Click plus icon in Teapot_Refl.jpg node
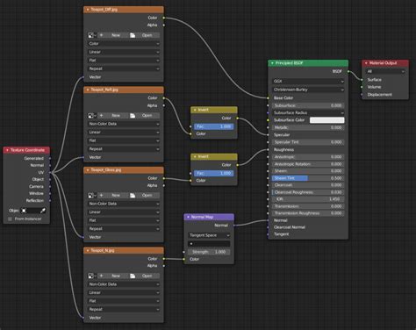416x330 pixels. [x=101, y=116]
